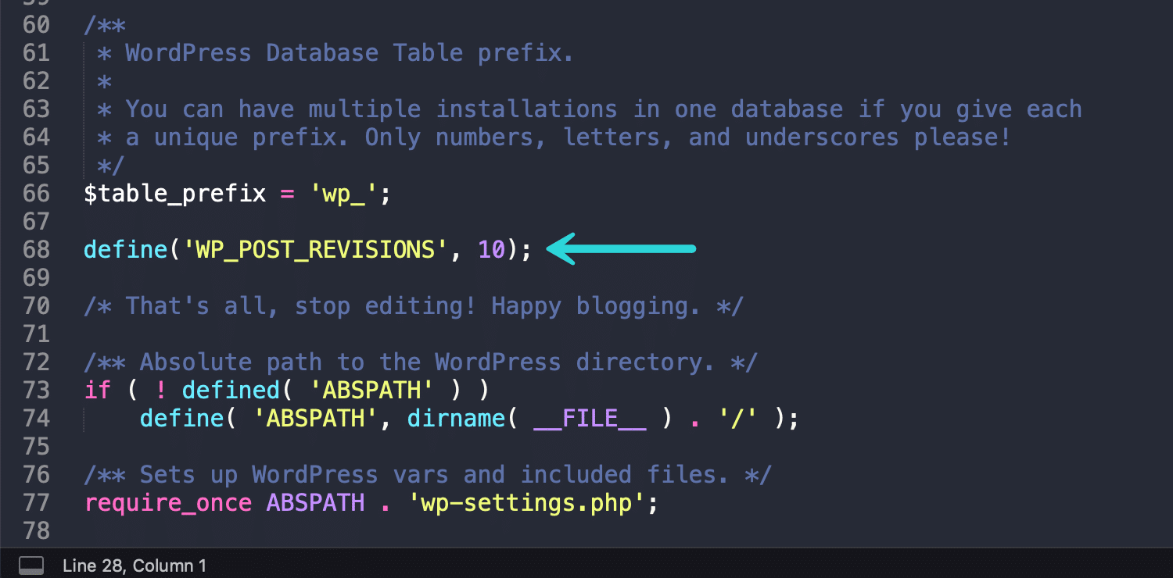Click the define keyword on line 68
Screen dimensions: 1173x578
pos(124,249)
